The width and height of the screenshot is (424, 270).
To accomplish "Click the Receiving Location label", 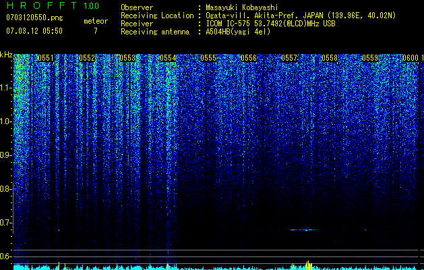I will tap(157, 16).
